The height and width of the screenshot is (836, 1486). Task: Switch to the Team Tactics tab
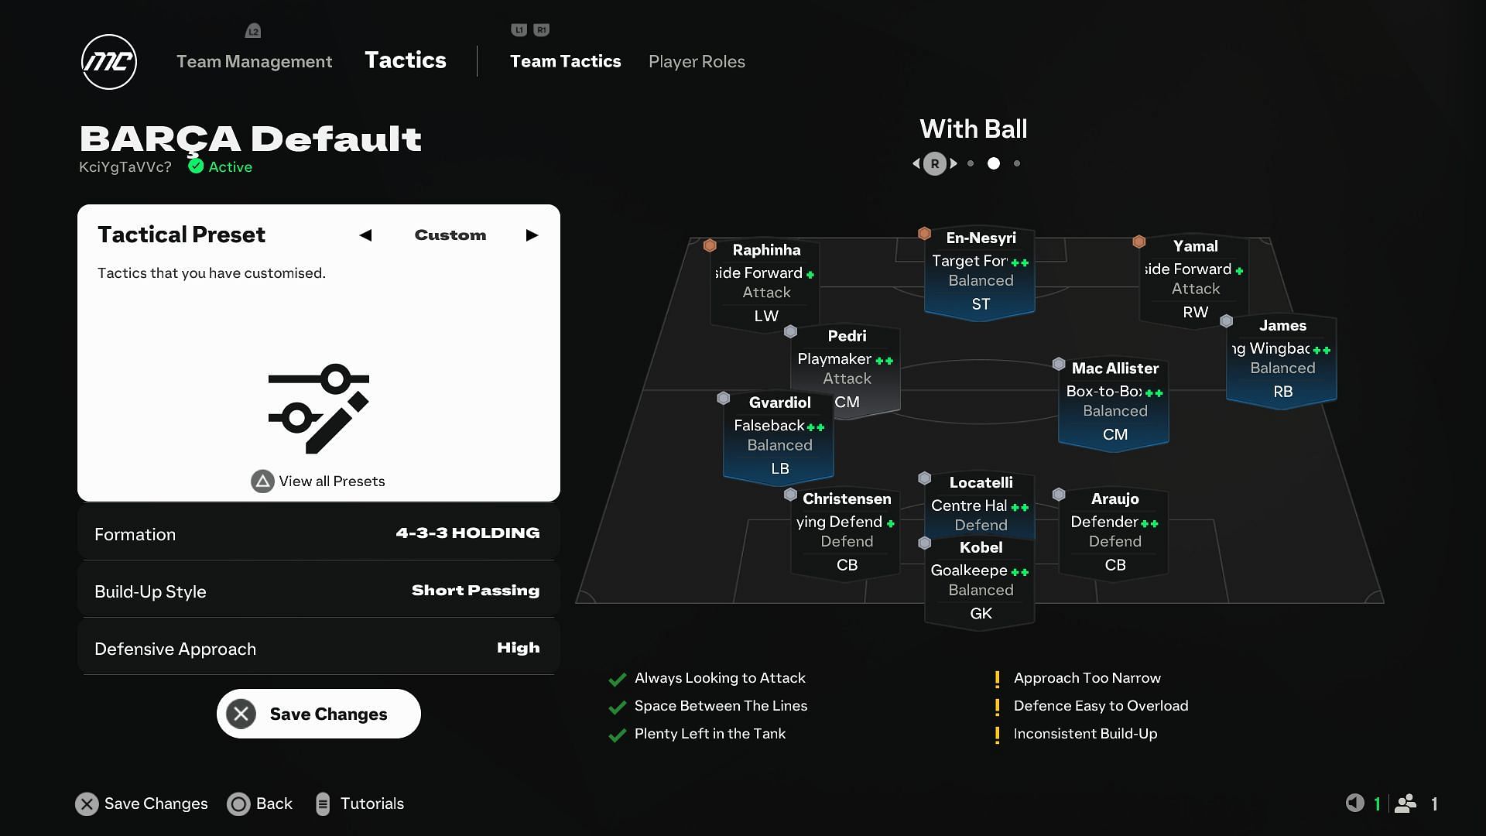(566, 61)
